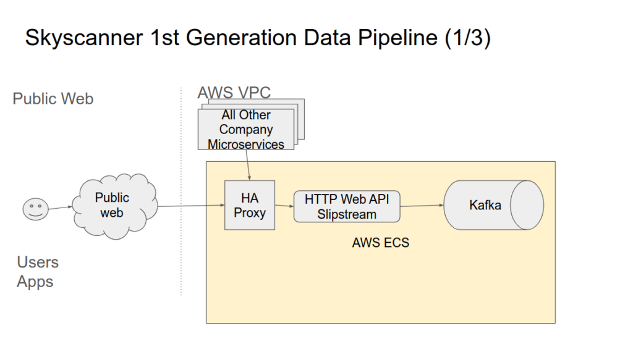
Task: Click the arrow from smiley to cloud
Action: pos(60,208)
